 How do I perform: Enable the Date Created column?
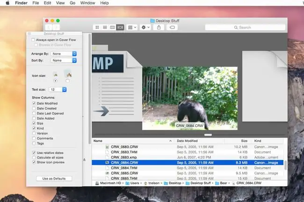(34, 108)
